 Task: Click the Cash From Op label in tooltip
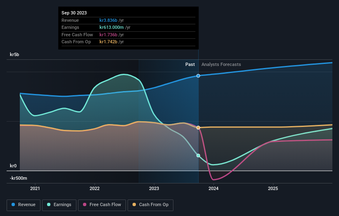[76, 42]
